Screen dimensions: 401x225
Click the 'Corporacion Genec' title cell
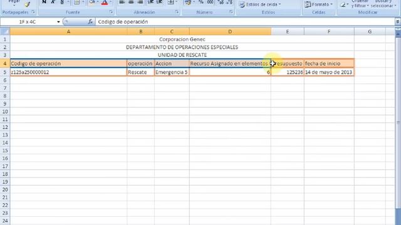(x=182, y=39)
